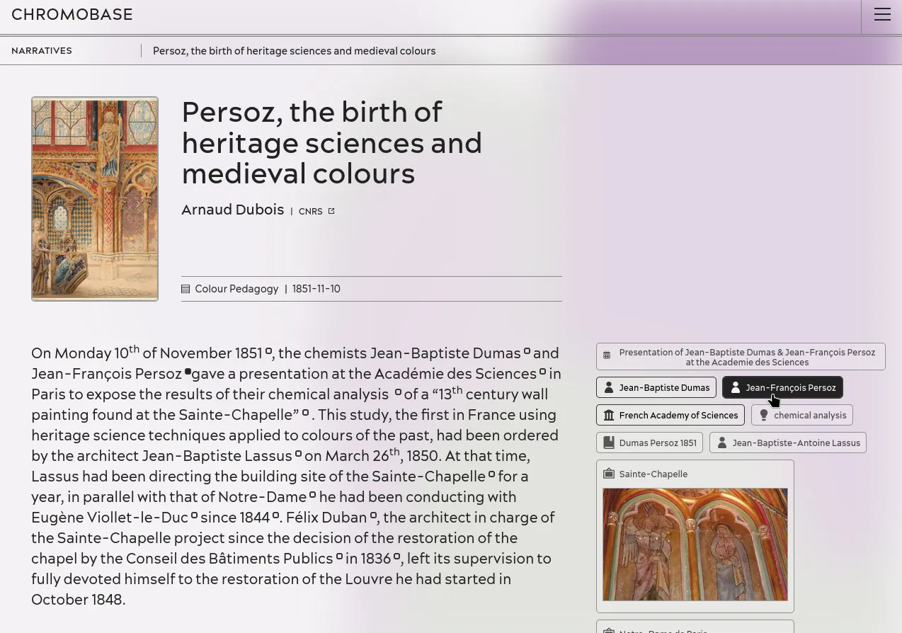
Task: Click the narrative cover image
Action: pyautogui.click(x=95, y=199)
